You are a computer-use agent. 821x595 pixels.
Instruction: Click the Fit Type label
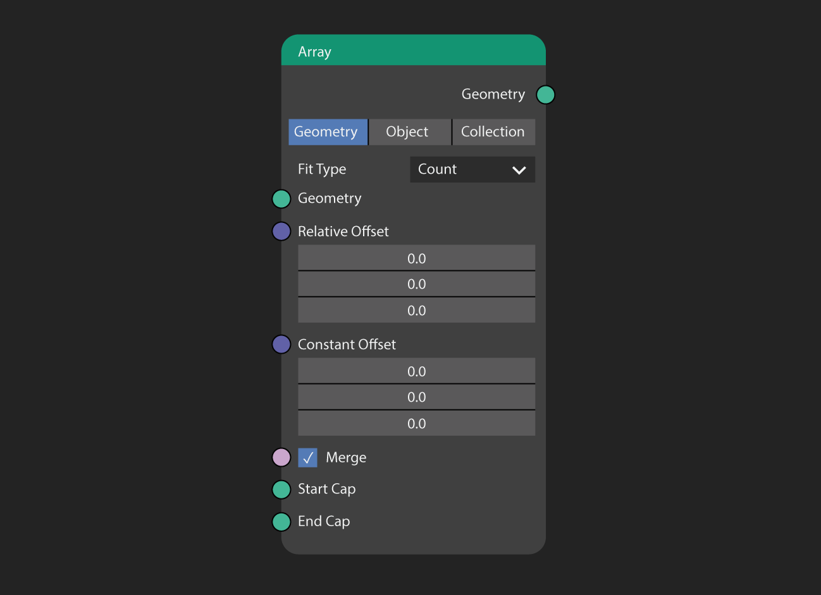coord(322,169)
